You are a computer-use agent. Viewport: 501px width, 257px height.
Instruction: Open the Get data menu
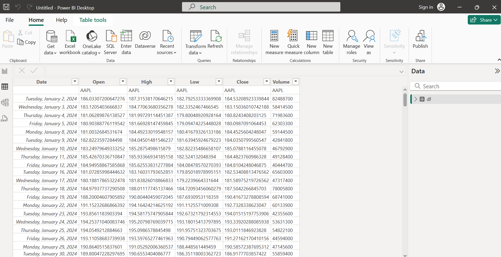pyautogui.click(x=50, y=42)
